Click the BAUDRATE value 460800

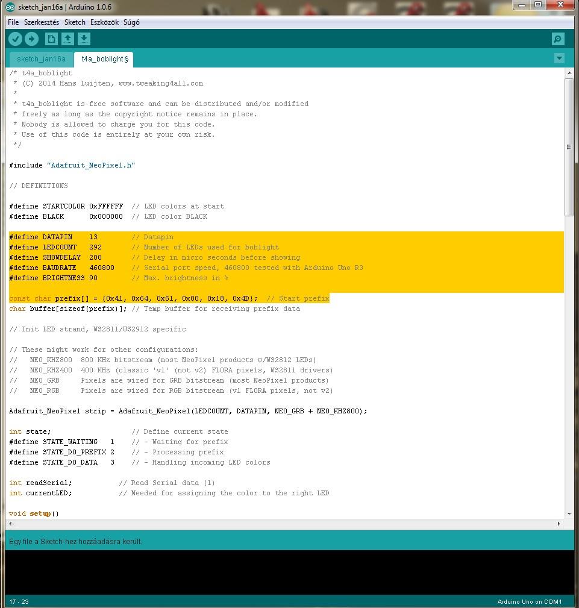(102, 268)
